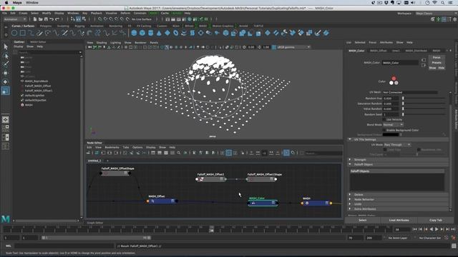The height and width of the screenshot is (257, 458).
Task: Click the save scene icon
Action: point(46,19)
